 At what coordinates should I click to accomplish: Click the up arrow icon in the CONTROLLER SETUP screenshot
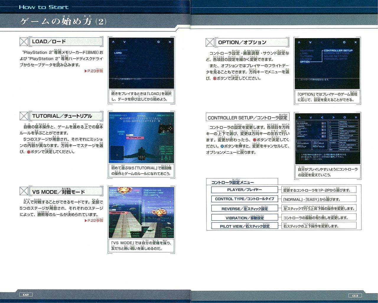(299, 118)
